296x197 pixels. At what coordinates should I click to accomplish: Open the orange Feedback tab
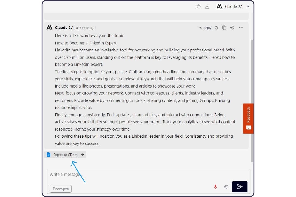pyautogui.click(x=248, y=118)
